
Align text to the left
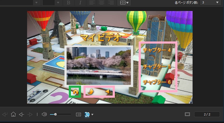pos(92,3)
